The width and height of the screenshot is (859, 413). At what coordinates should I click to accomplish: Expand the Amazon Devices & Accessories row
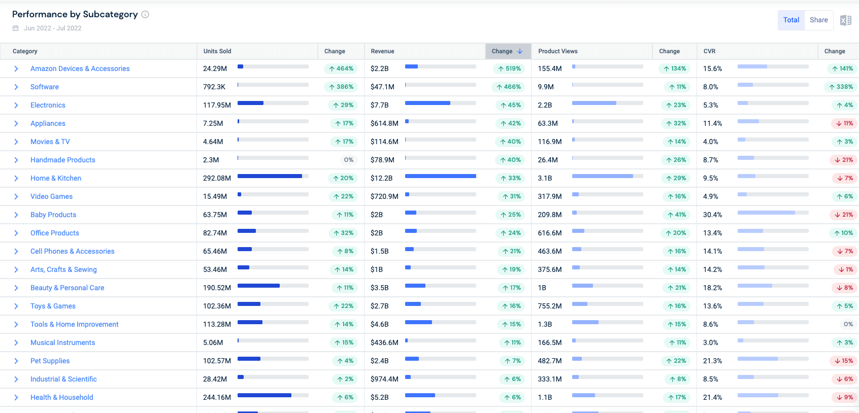point(16,69)
